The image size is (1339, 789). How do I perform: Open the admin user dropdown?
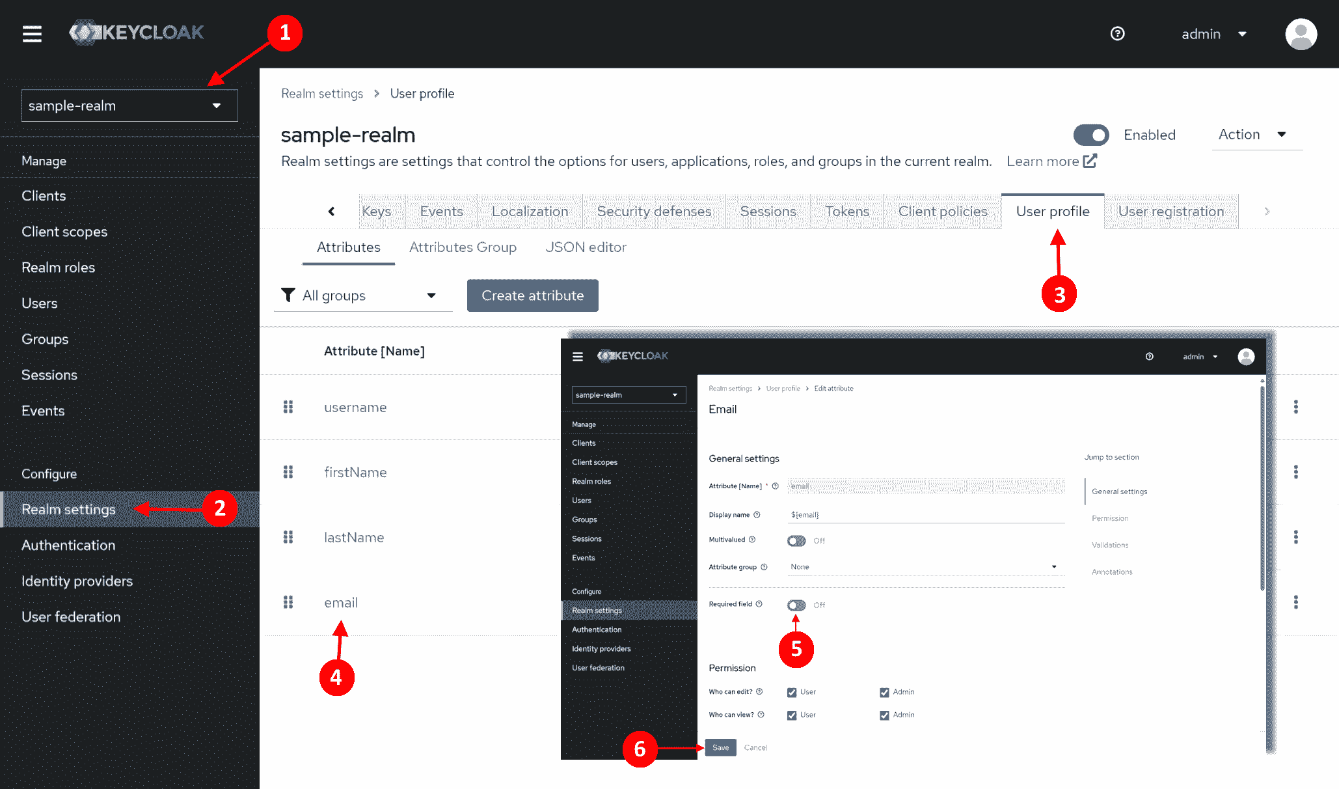(1214, 34)
